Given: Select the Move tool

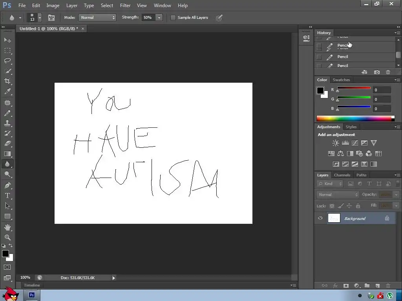Looking at the screenshot, I should pos(7,40).
